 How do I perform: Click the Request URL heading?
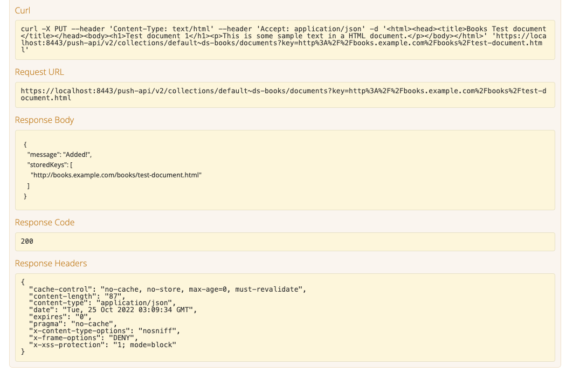pyautogui.click(x=39, y=72)
